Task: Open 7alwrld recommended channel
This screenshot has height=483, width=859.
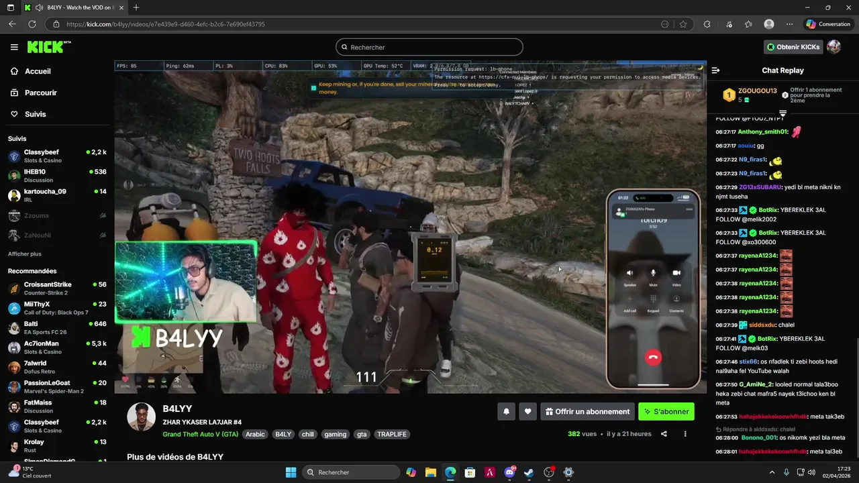Action: pyautogui.click(x=57, y=367)
